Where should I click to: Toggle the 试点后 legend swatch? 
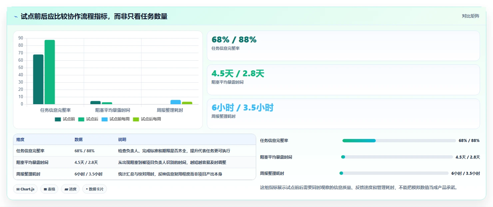(81, 119)
